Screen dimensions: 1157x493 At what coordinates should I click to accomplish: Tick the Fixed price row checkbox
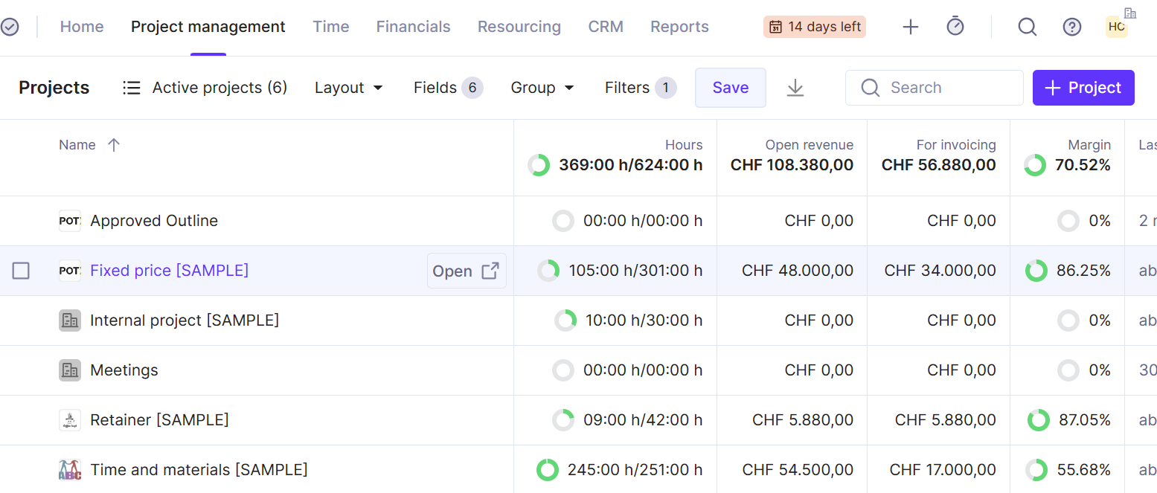tap(21, 271)
